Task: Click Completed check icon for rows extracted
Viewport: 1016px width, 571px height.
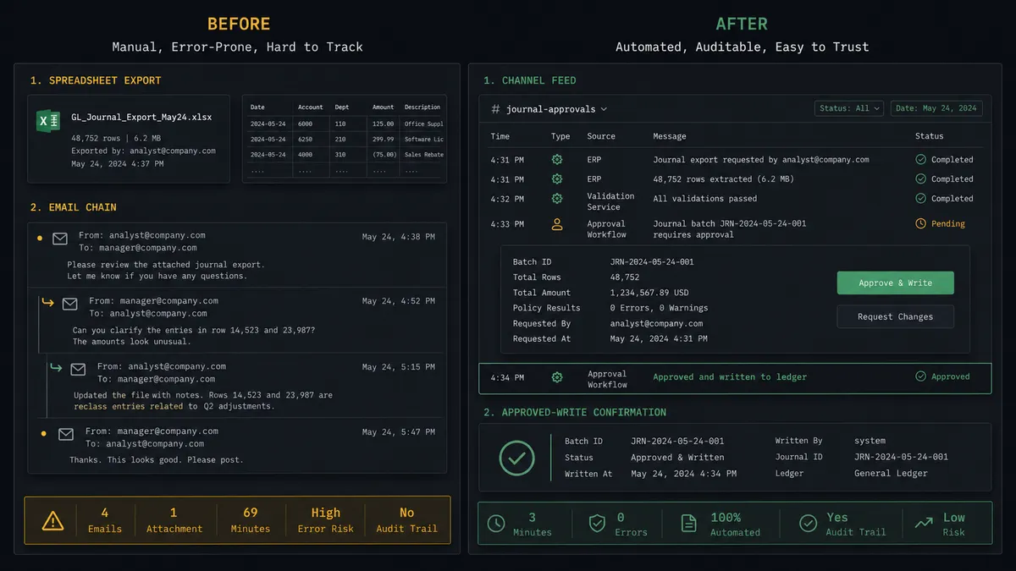Action: tap(921, 179)
